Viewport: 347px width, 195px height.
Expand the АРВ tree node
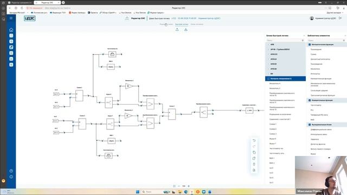point(269,44)
